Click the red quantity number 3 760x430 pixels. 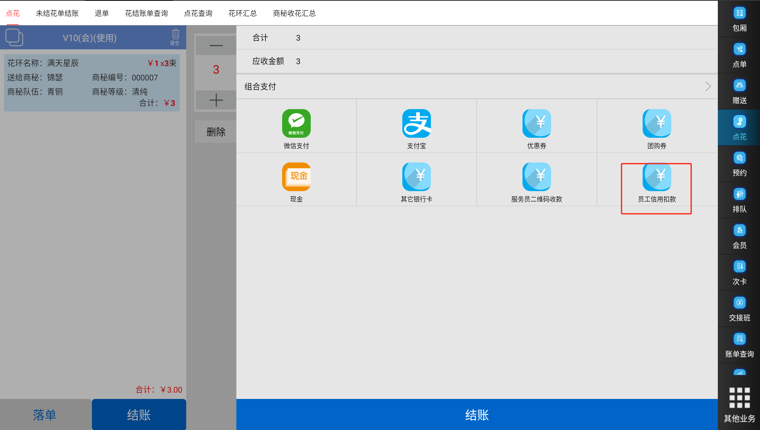[216, 70]
